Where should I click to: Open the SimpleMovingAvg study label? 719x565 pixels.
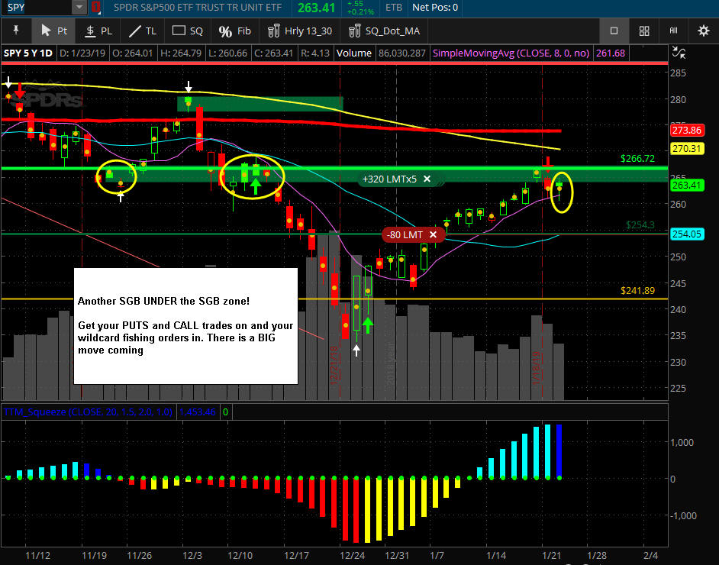click(x=511, y=53)
